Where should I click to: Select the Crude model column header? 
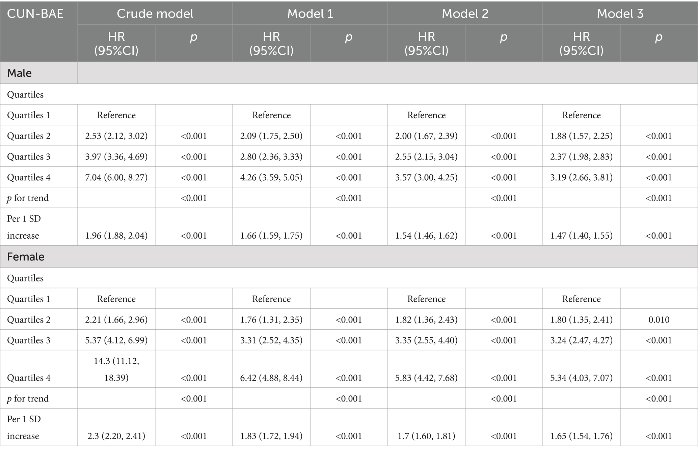[155, 14]
